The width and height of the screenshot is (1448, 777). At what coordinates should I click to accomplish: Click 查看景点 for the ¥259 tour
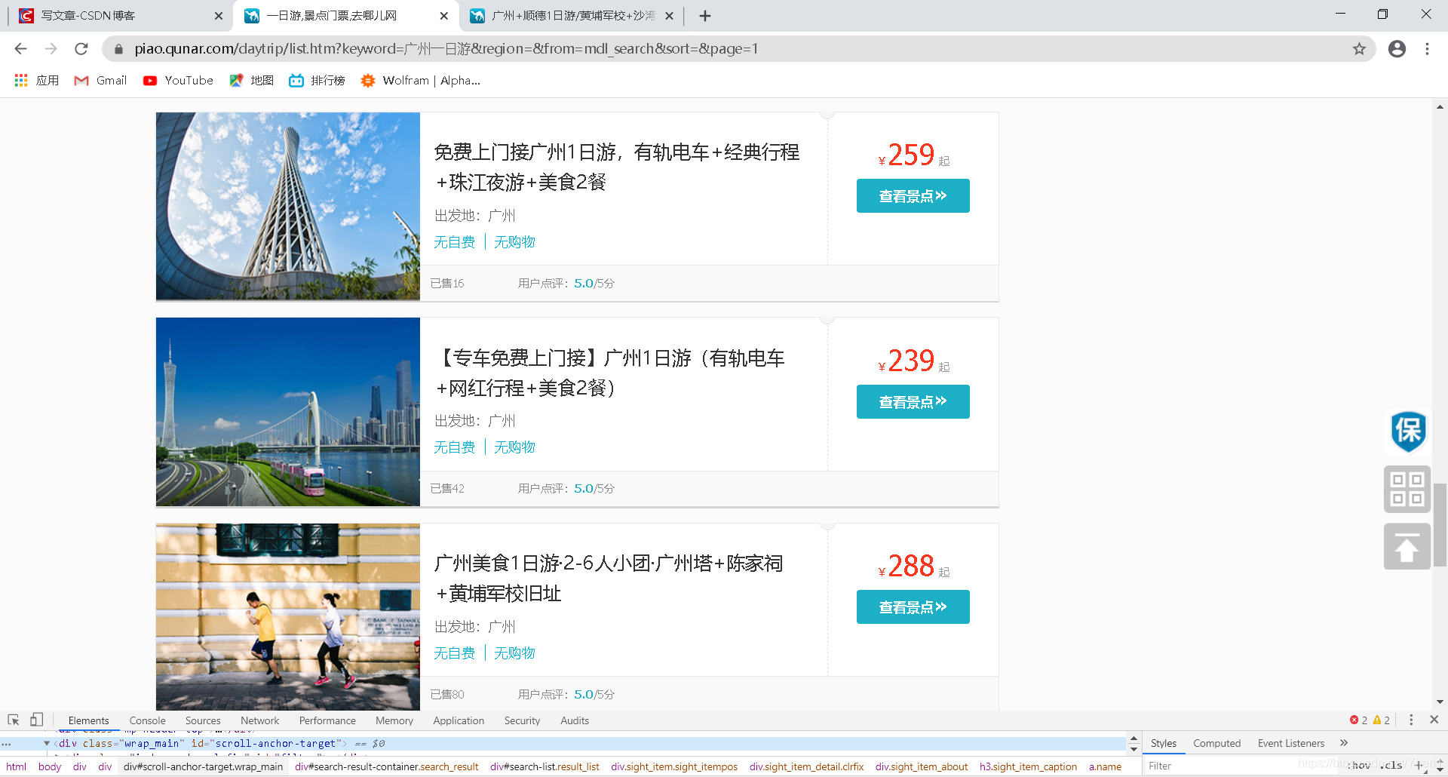913,196
